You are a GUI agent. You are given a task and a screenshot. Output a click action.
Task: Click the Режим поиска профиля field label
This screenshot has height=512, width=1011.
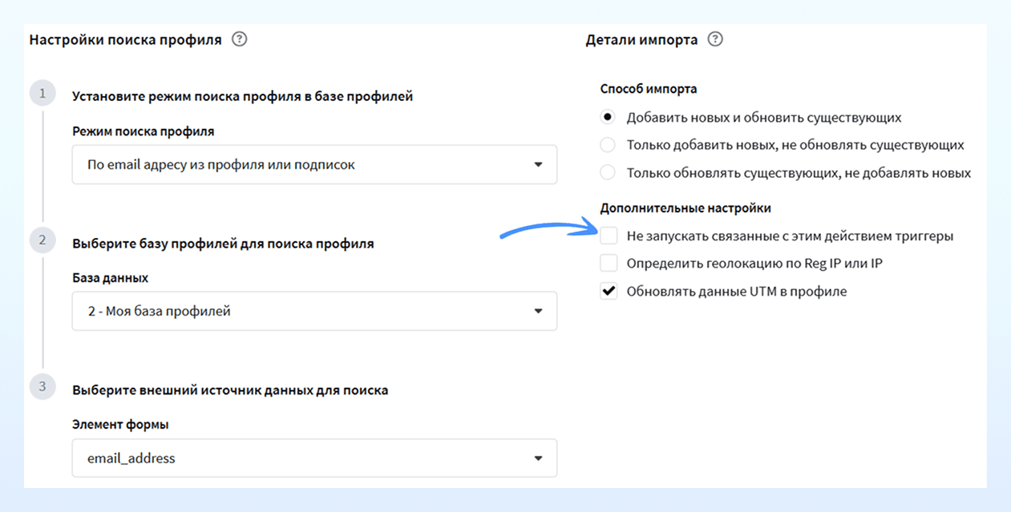(x=144, y=131)
